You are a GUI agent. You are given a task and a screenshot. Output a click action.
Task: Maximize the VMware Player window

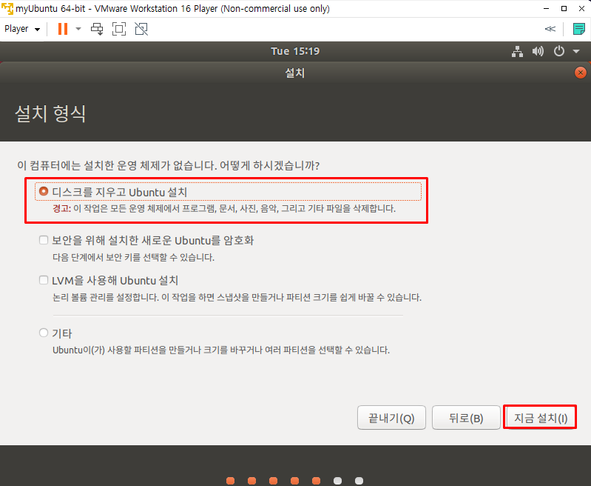click(x=564, y=8)
